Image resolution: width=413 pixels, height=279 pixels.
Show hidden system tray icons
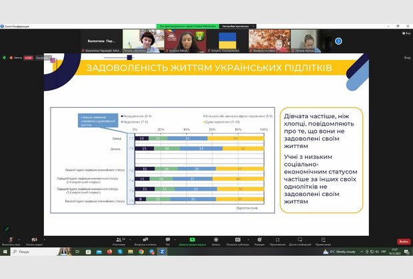coord(362,252)
